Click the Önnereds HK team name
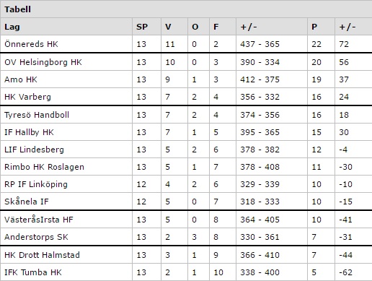This screenshot has width=372, height=281. pos(31,44)
